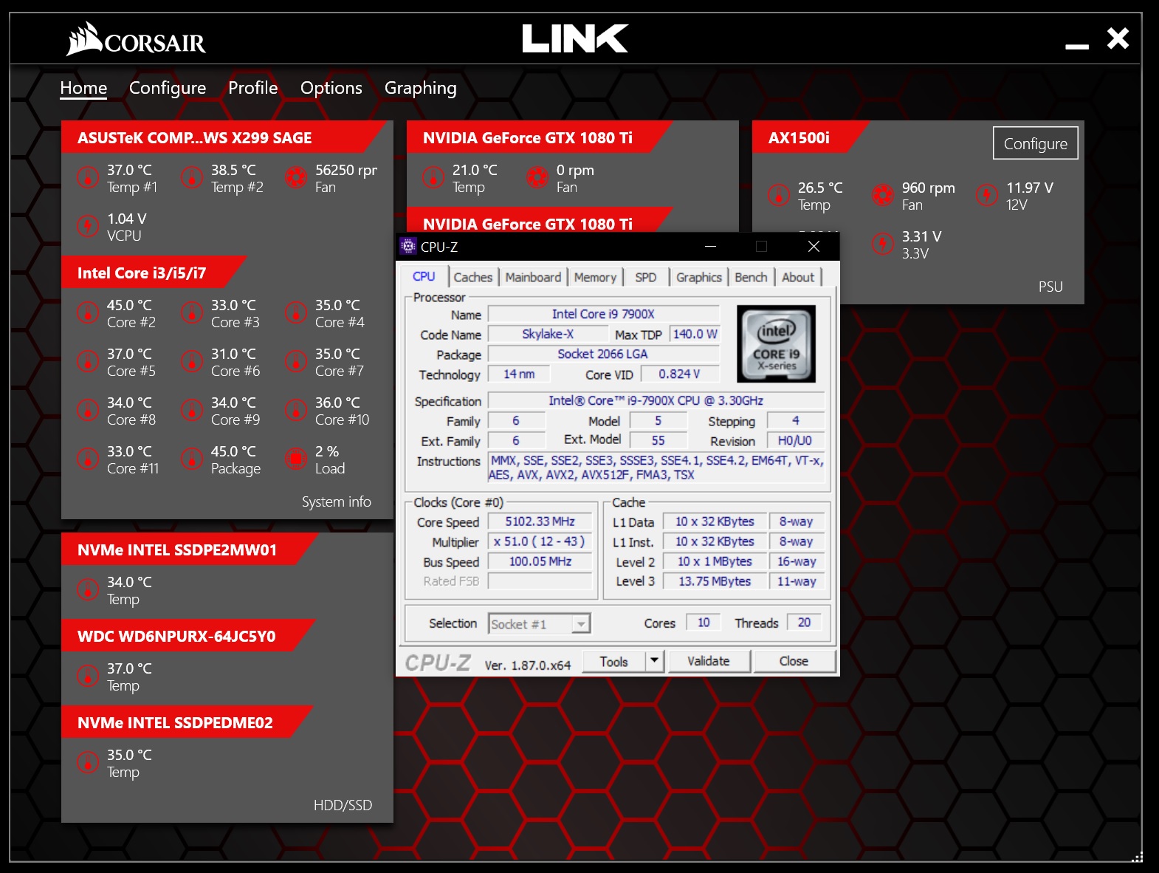Click the SSDPE2MW01 temperature icon
The height and width of the screenshot is (873, 1159).
pos(88,589)
